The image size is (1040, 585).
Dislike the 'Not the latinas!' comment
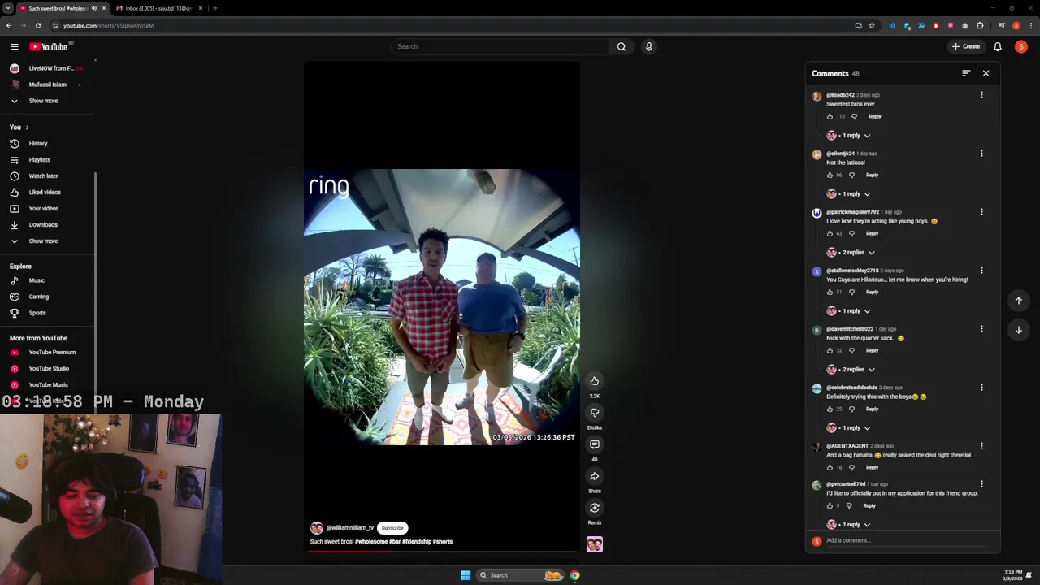(851, 175)
